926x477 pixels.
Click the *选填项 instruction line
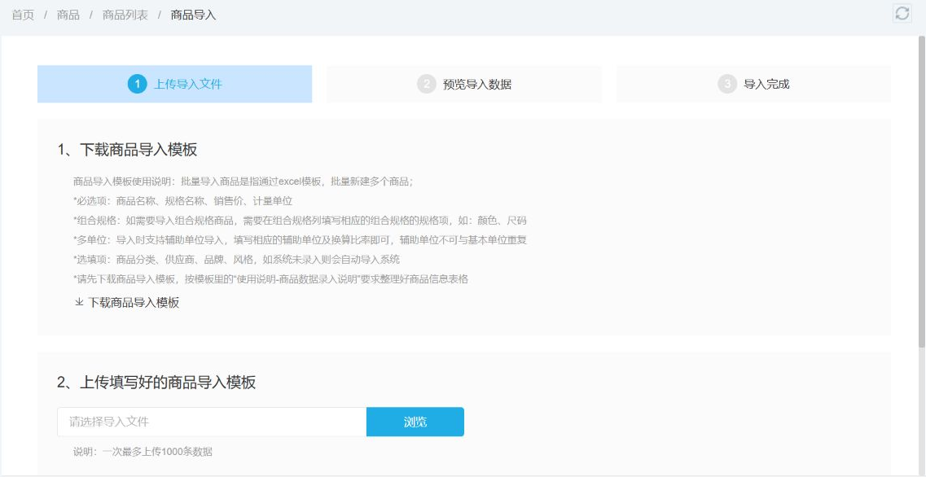click(236, 260)
